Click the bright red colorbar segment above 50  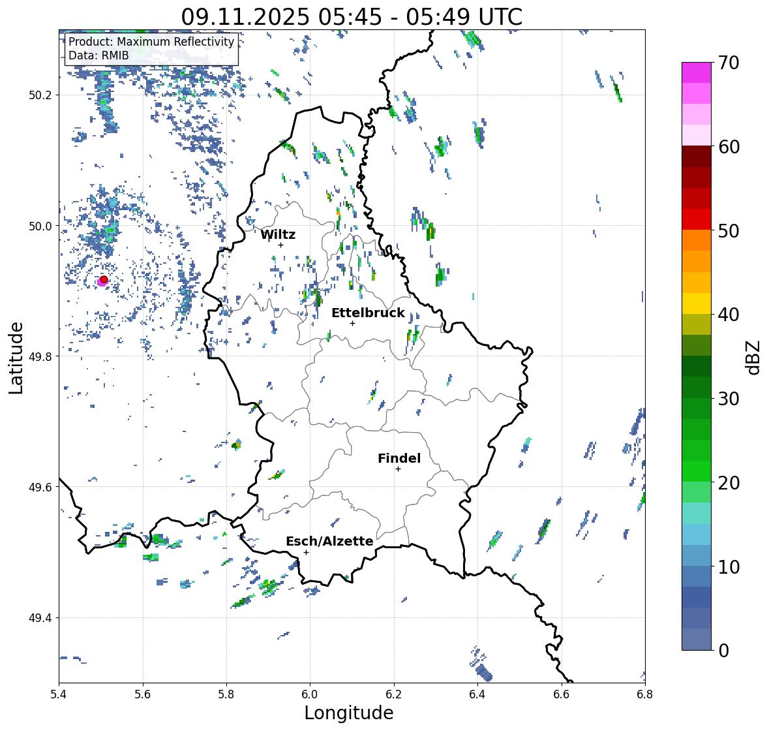click(x=697, y=219)
